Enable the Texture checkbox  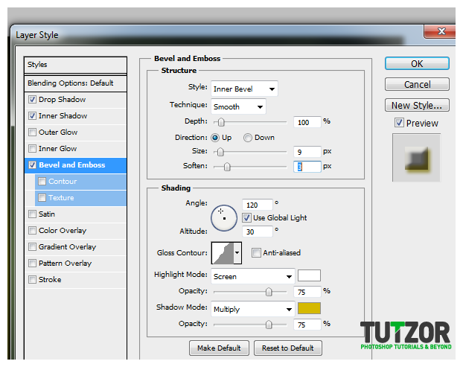(x=42, y=197)
